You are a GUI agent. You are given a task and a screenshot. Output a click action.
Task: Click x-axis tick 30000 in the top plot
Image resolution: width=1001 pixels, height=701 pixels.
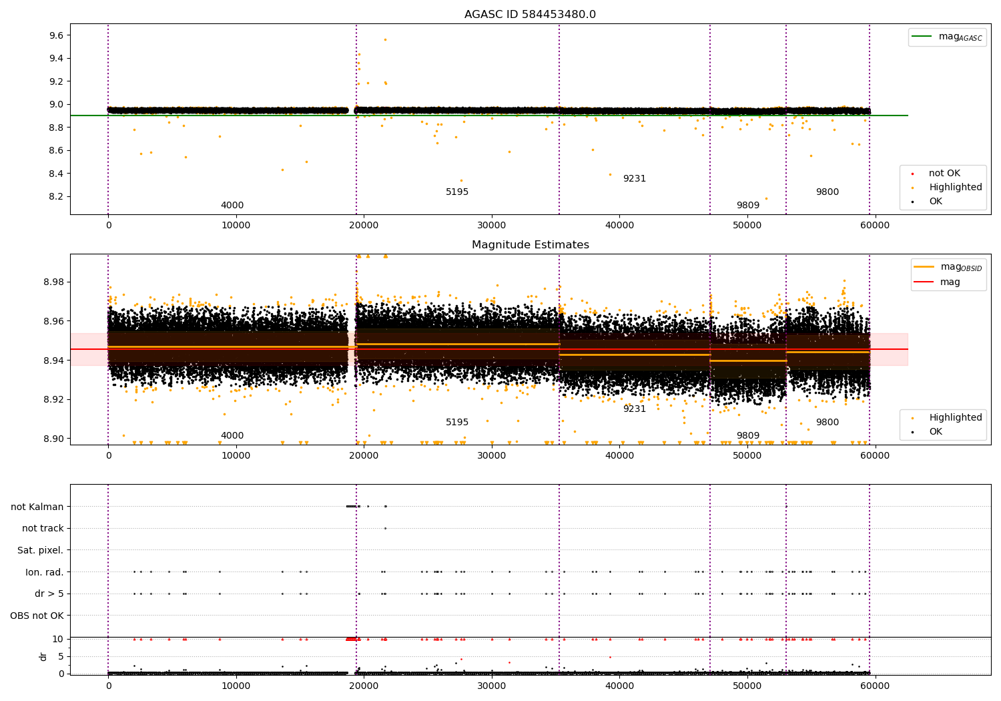(x=492, y=226)
